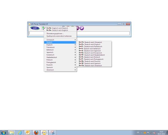Viewport: 168px width, 135px height.
Task: Open Outlook from the taskbar
Action: pyautogui.click(x=28, y=133)
